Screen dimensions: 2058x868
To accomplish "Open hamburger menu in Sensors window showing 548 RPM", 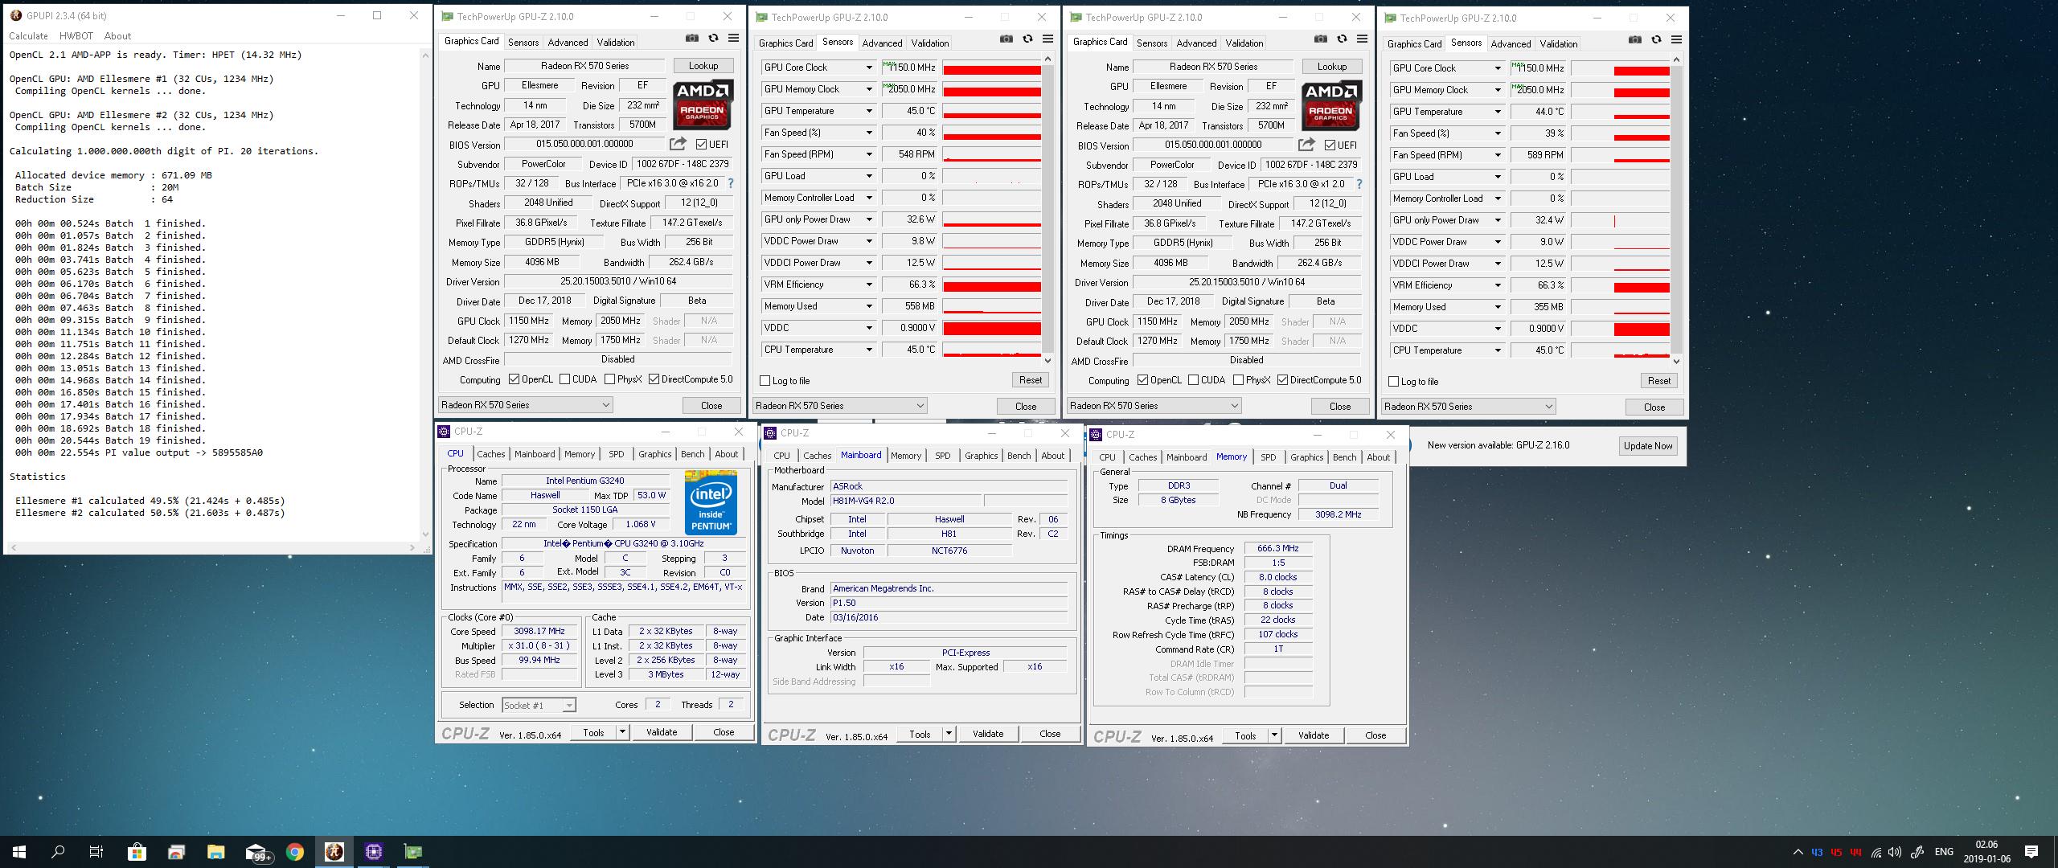I will coord(1047,39).
